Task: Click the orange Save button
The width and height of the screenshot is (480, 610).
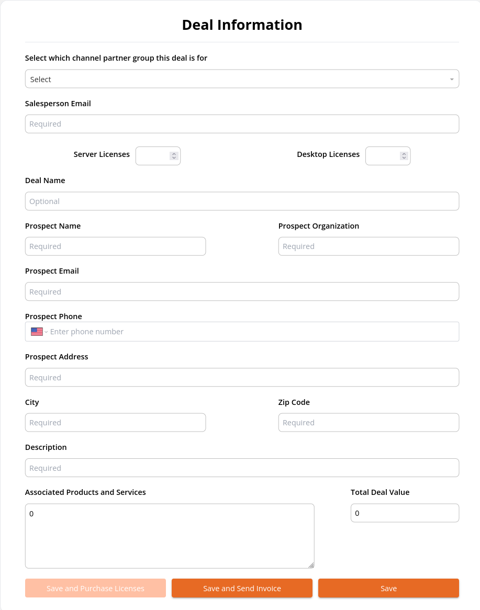Action: coord(388,588)
